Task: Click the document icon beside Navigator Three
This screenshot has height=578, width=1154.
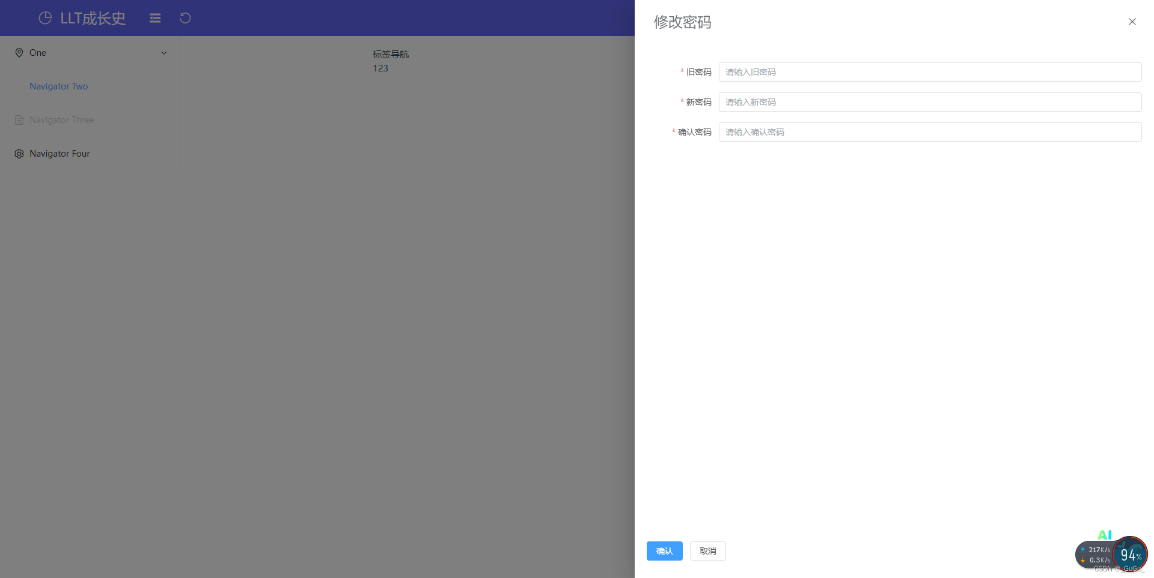Action: [18, 119]
